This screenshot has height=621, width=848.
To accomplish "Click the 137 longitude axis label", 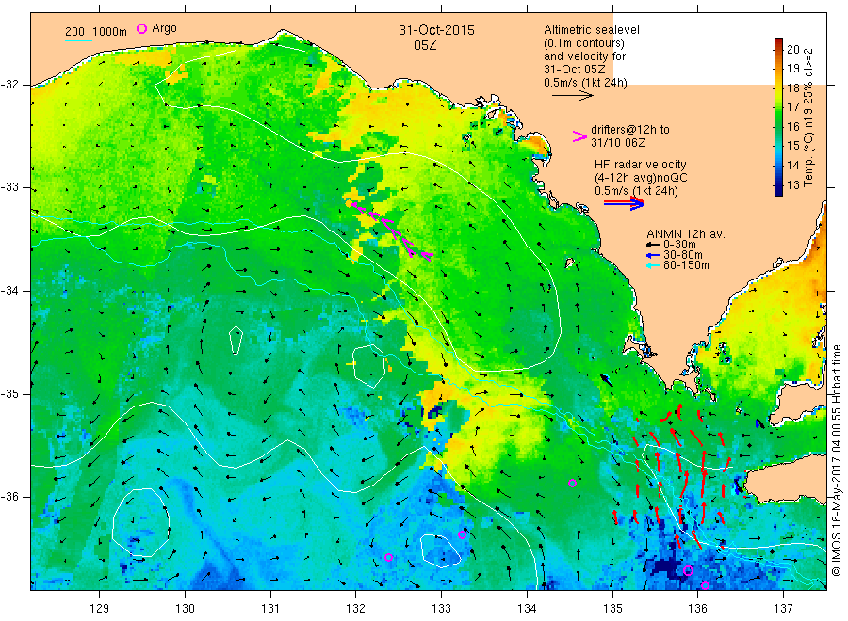I will (x=783, y=609).
